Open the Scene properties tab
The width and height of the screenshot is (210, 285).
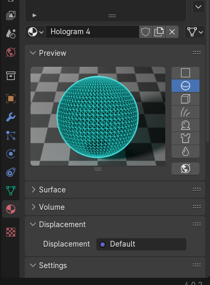(x=11, y=34)
